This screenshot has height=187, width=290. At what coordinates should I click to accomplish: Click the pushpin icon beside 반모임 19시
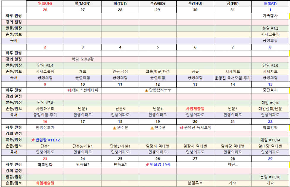tap(147, 164)
